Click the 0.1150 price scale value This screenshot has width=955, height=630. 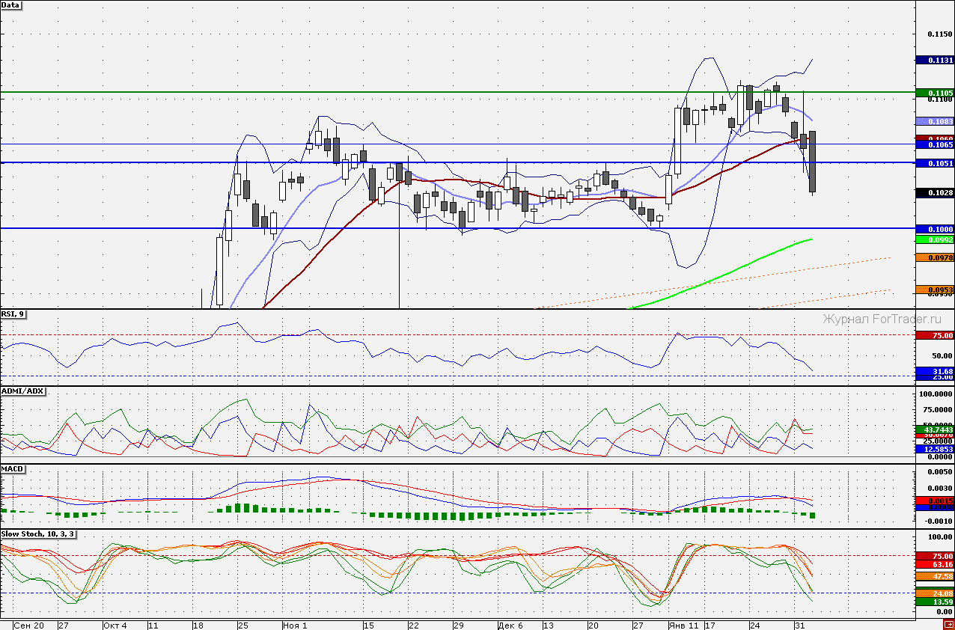tap(939, 34)
